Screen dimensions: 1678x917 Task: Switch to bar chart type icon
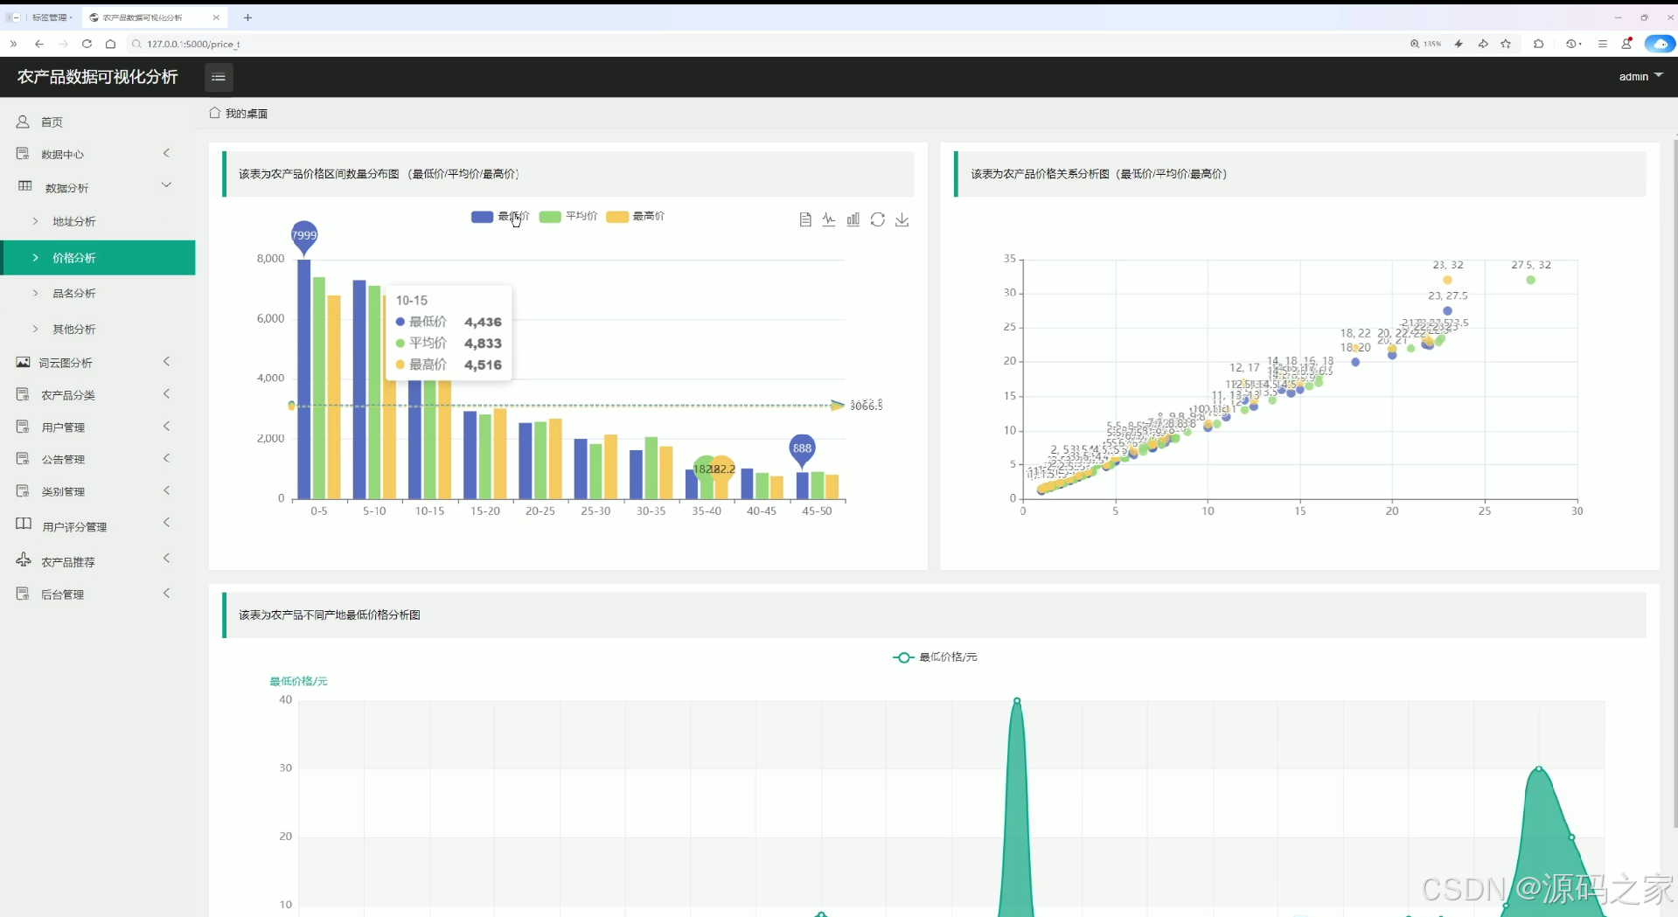pos(853,219)
